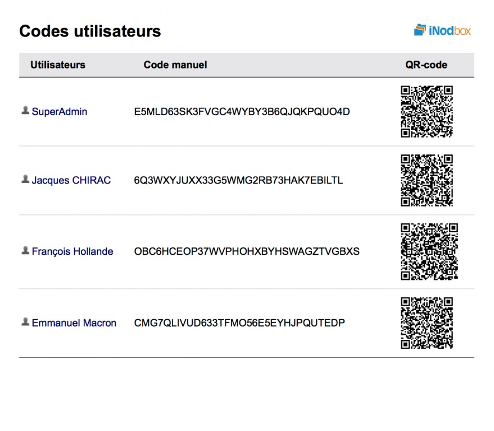Click the Code manuel column header
The width and height of the screenshot is (494, 431).
[x=175, y=65]
